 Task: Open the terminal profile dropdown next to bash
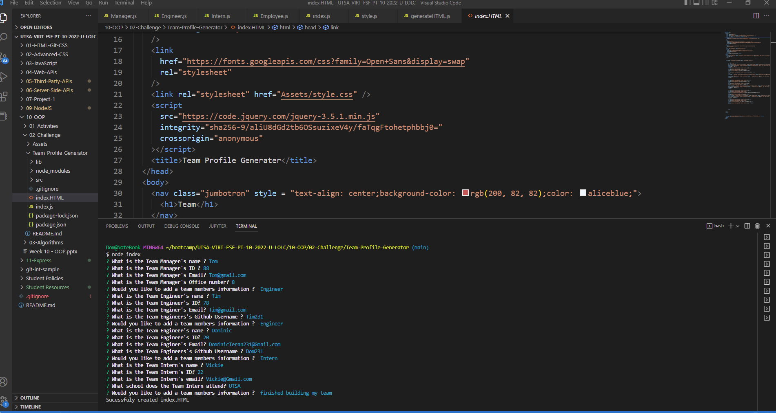pos(738,226)
